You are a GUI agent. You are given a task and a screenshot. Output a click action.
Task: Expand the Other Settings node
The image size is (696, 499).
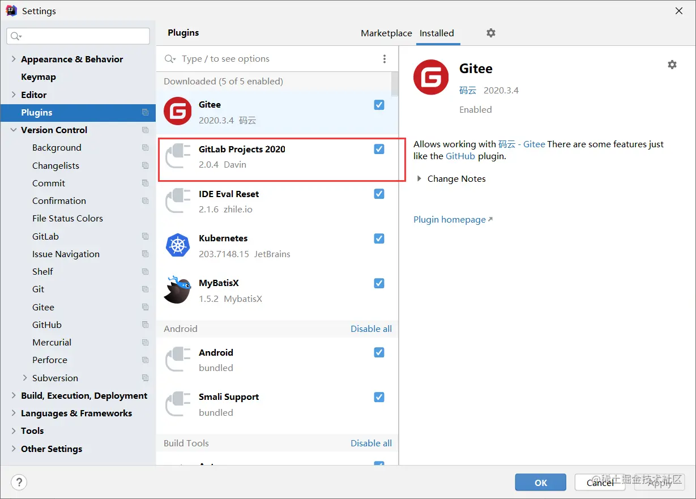(x=14, y=449)
